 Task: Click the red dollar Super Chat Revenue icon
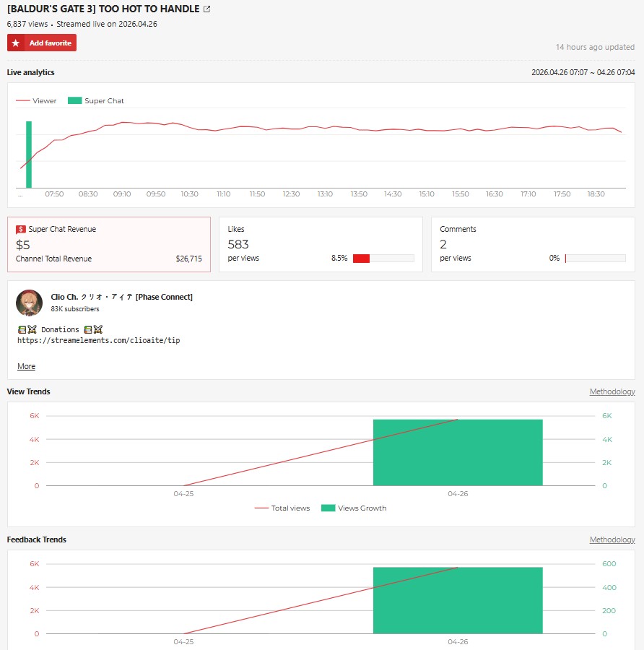[x=21, y=229]
